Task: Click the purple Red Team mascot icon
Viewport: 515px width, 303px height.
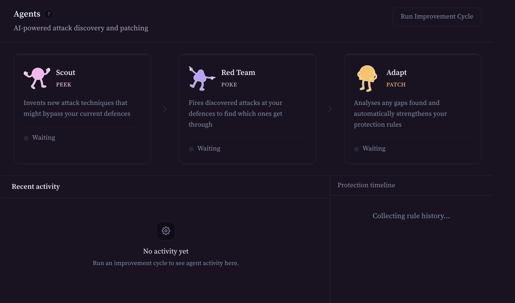Action: 201,78
